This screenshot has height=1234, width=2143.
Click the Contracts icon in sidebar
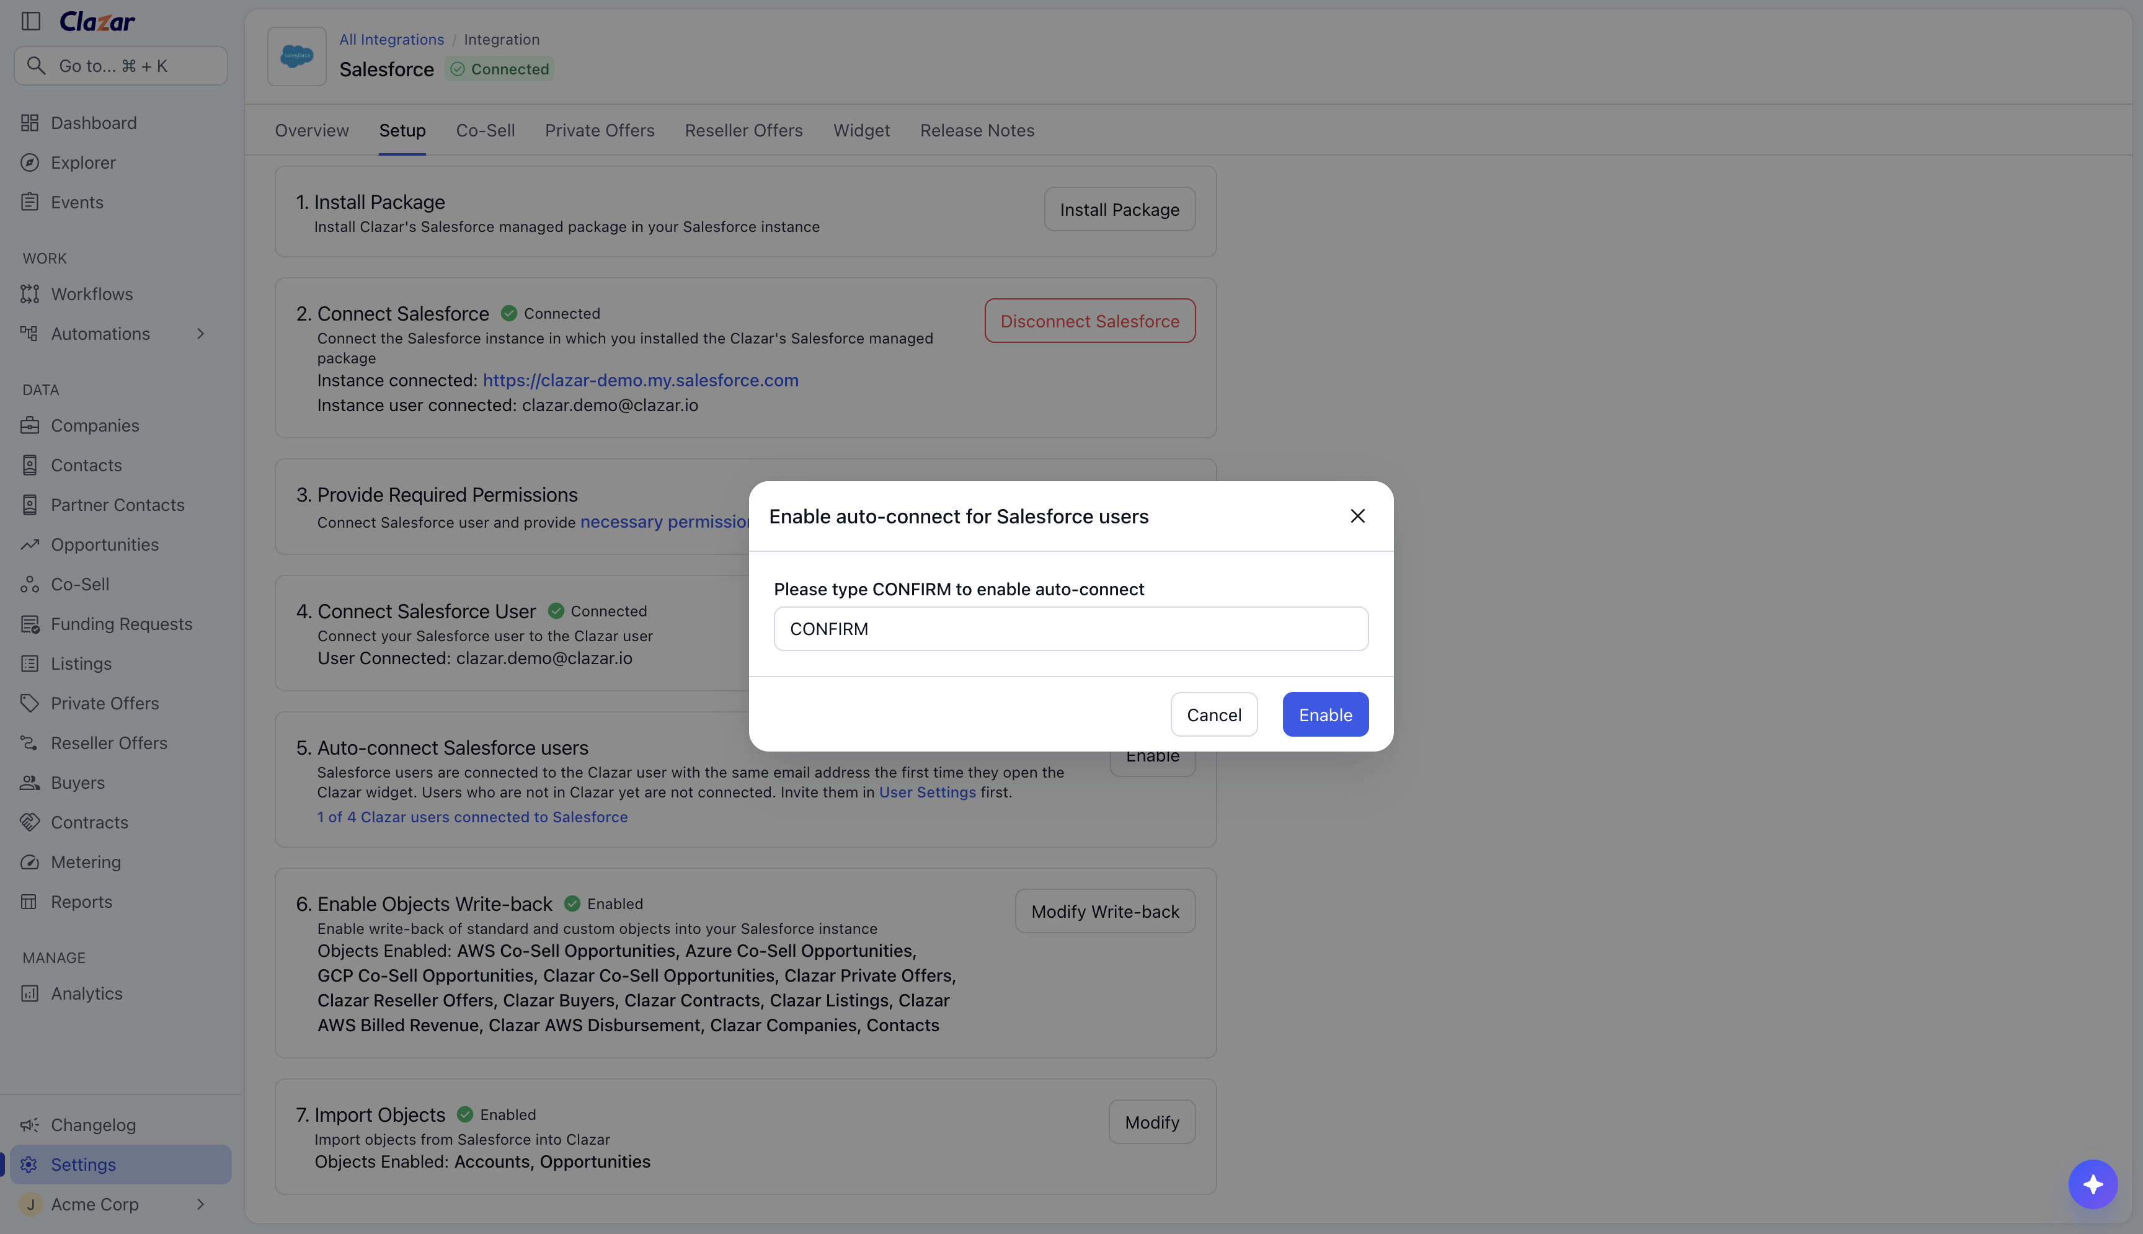click(30, 823)
